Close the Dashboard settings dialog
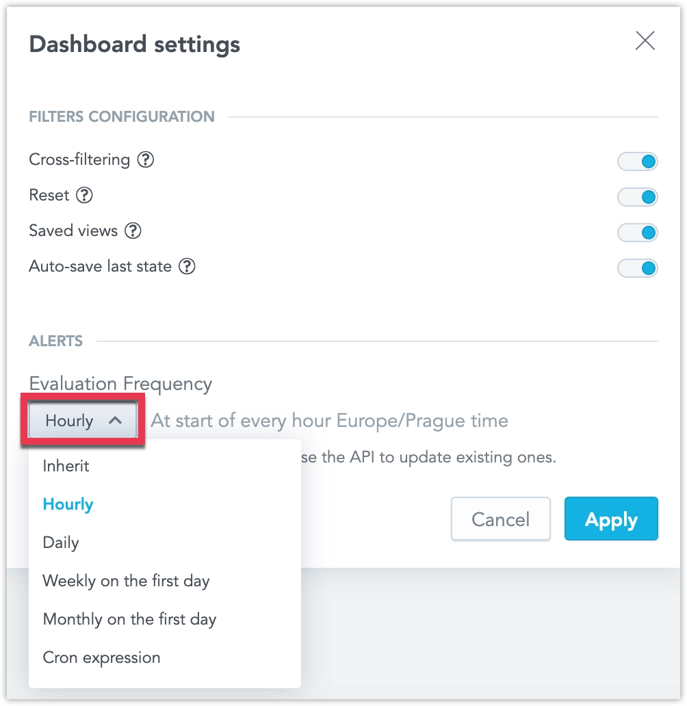 pyautogui.click(x=644, y=41)
